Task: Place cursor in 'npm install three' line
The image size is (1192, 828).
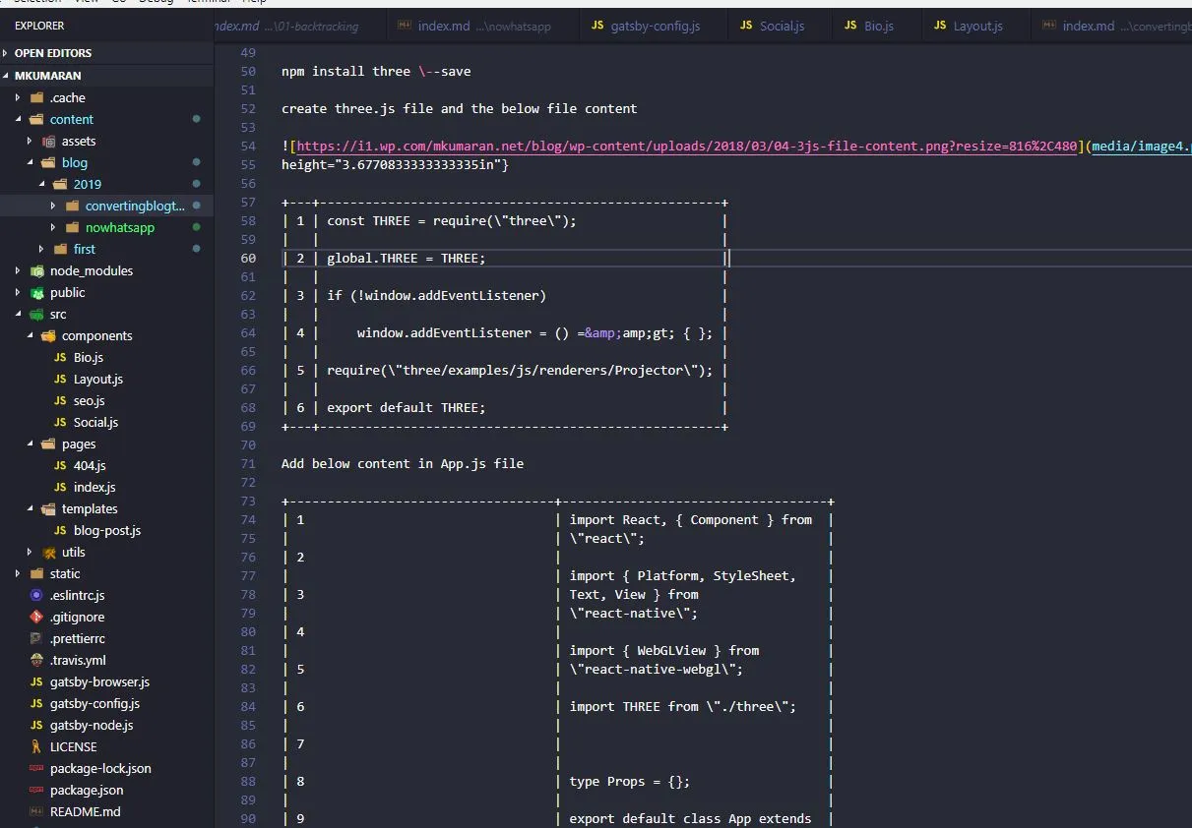Action: tap(376, 71)
